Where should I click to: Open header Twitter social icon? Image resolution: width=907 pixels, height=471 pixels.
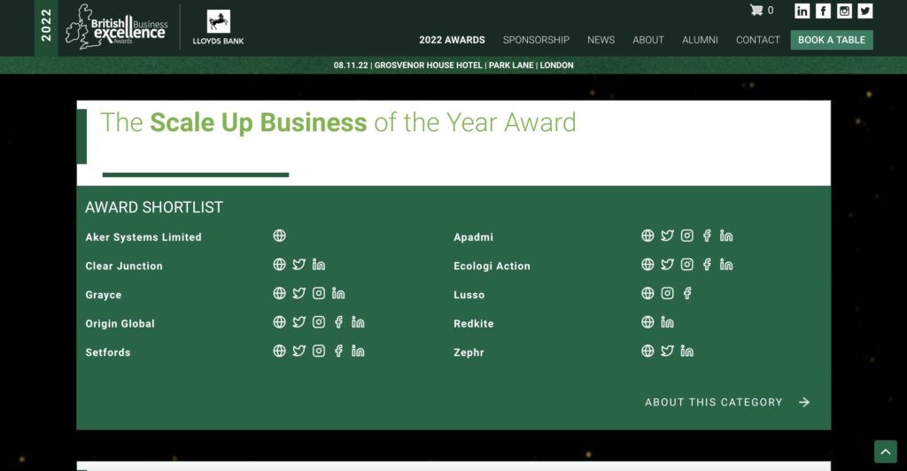pyautogui.click(x=865, y=11)
